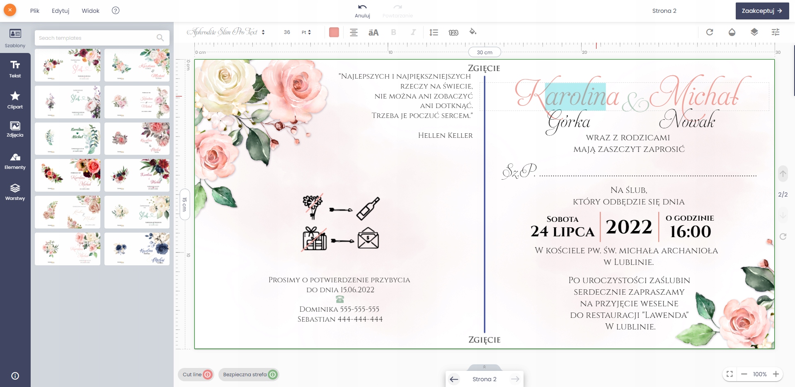Viewport: 795px width, 387px height.
Task: Go to previous page with left arrow
Action: tap(454, 379)
